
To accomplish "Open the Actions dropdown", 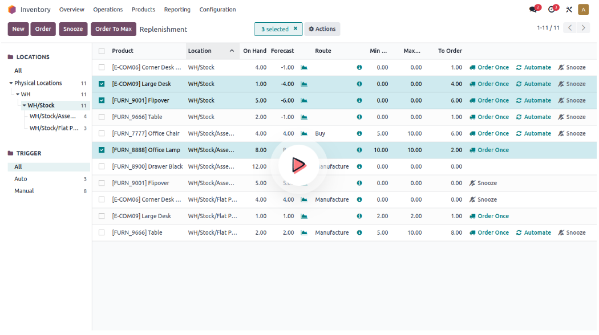I will click(x=322, y=29).
